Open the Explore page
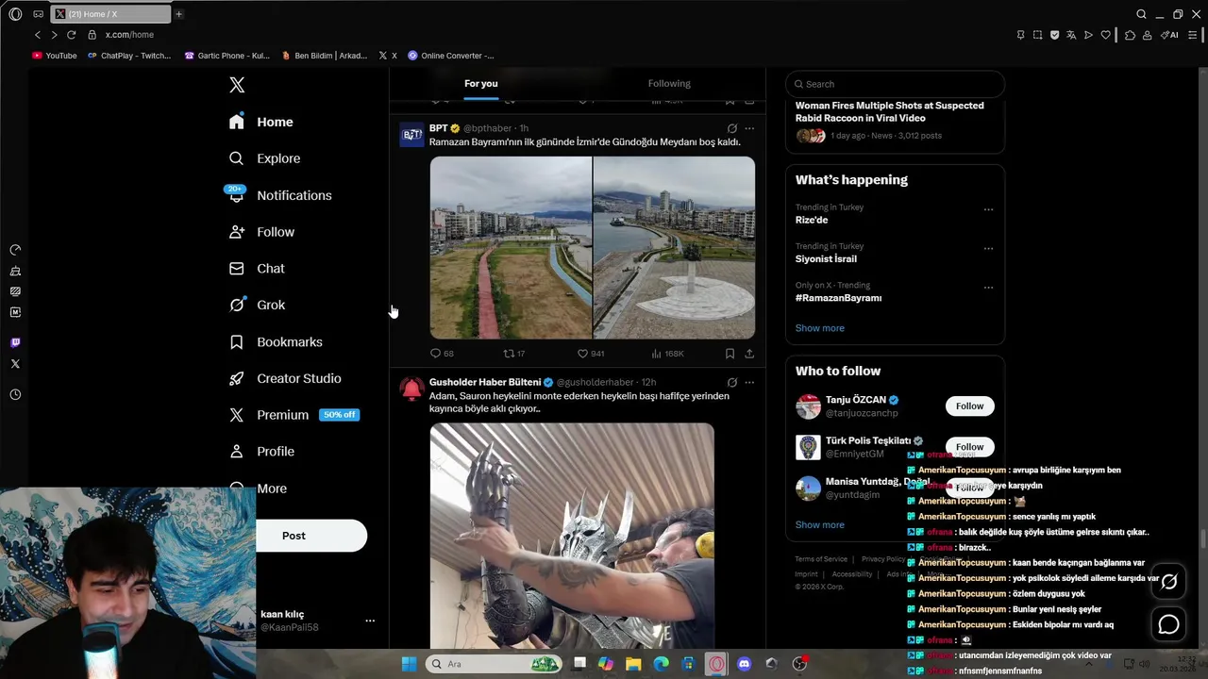 pos(265,158)
